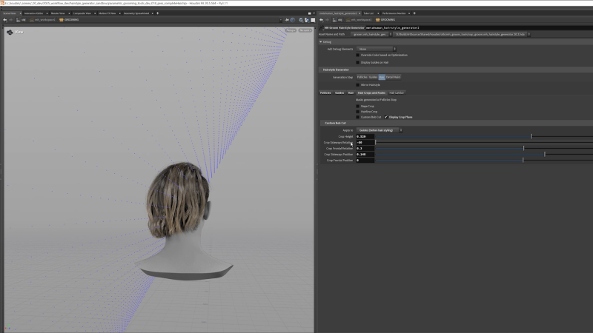This screenshot has height=333, width=593.
Task: Open the Hair Lattice tab
Action: click(397, 93)
